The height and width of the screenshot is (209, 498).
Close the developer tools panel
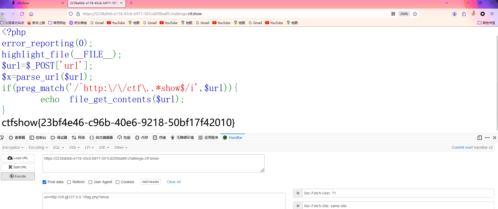(495, 138)
